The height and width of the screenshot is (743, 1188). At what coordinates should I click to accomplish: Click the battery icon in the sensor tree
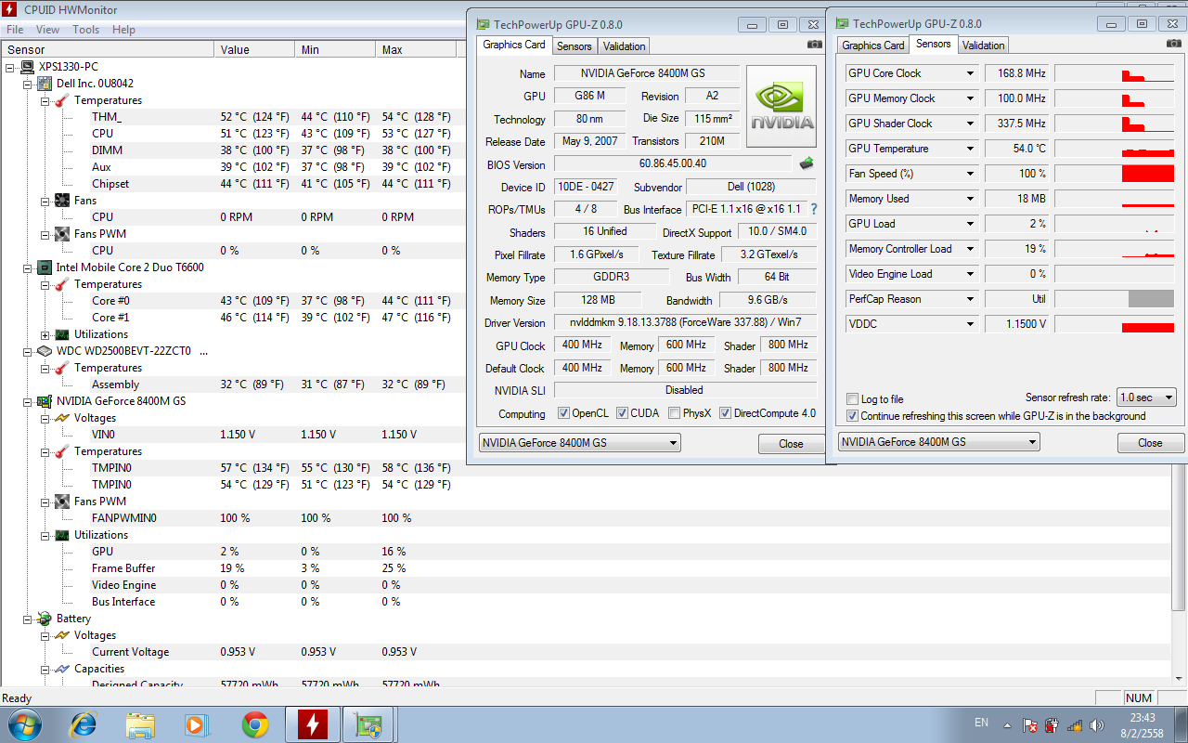click(x=45, y=619)
